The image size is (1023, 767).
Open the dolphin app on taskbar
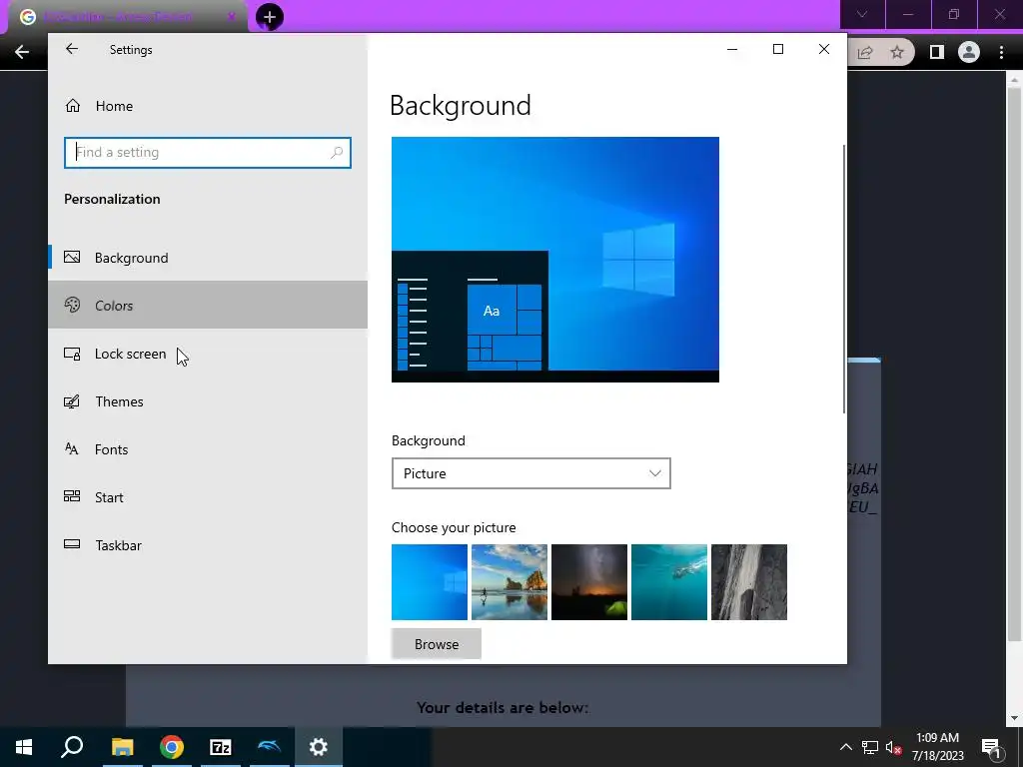click(270, 747)
